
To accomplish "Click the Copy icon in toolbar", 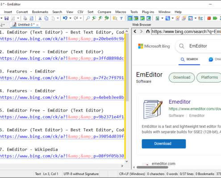I will pos(46,18).
